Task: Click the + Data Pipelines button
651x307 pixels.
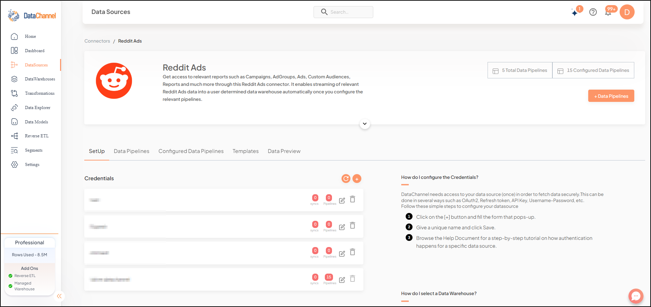Action: 611,96
